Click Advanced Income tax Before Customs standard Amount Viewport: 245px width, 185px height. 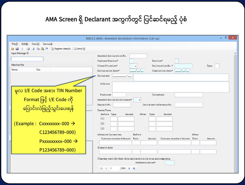point(115,143)
